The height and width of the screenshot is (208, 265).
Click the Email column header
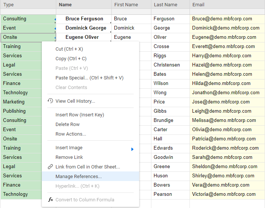coord(198,5)
